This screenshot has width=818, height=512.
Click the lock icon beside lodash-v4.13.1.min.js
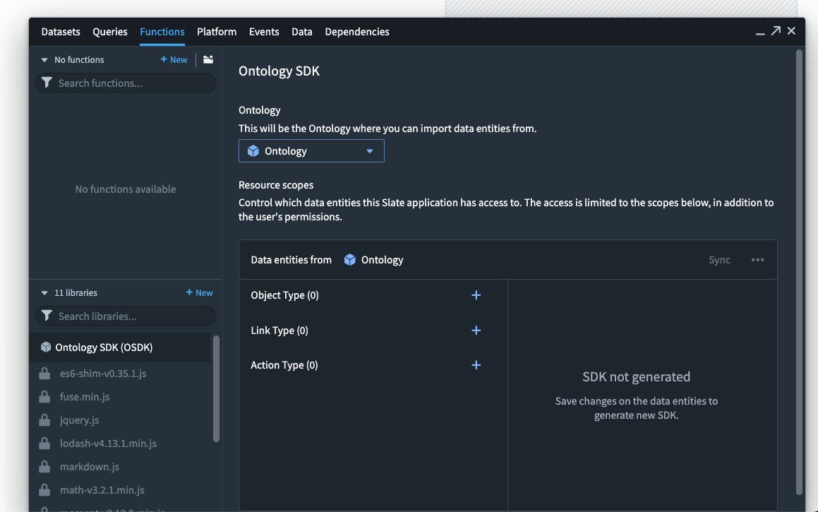(45, 443)
